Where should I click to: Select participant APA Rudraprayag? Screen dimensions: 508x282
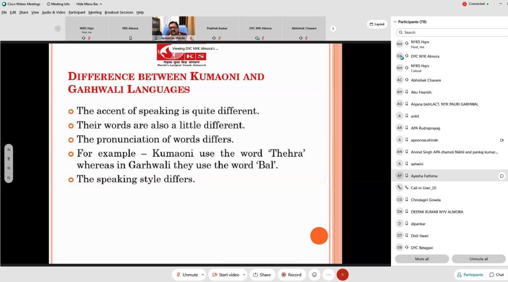pos(449,128)
